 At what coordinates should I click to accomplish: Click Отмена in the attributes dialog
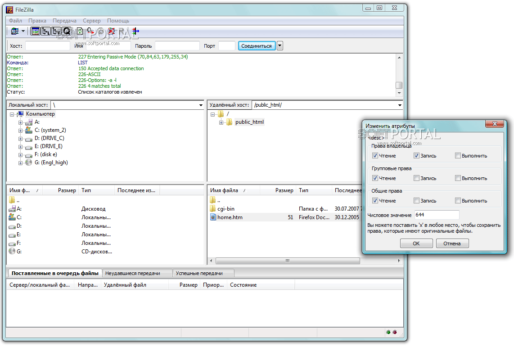pyautogui.click(x=452, y=243)
